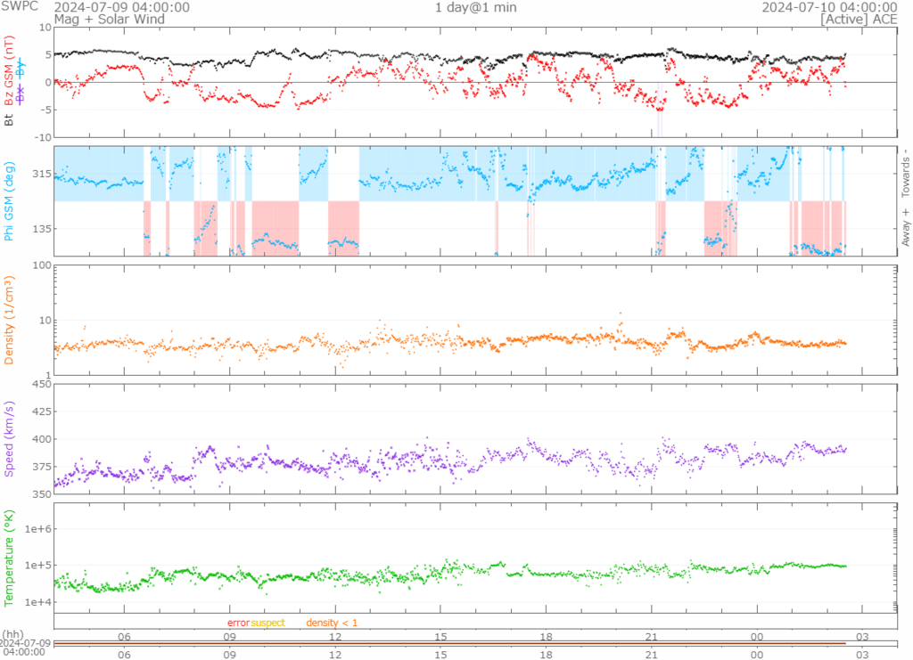Click the end date 2024-07-10 04:00:00
Screen dimensions: 913x660
(828, 7)
